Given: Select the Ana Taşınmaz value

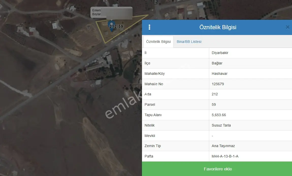Looking at the screenshot, I should pos(223,146).
